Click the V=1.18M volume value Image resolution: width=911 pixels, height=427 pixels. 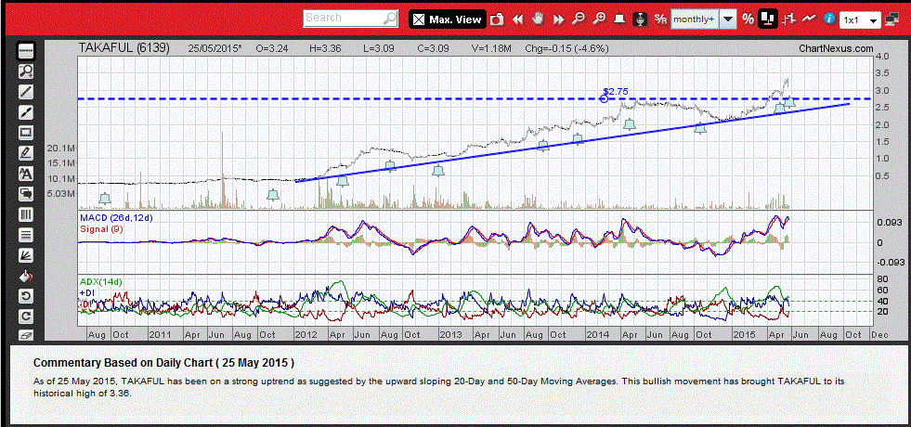[x=491, y=49]
